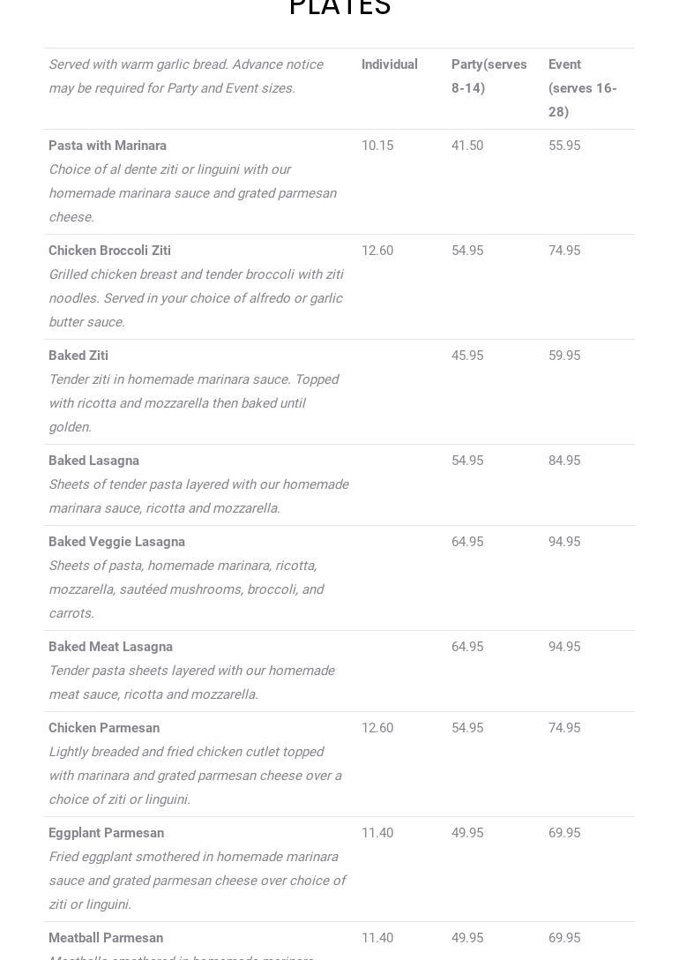Click the Baked Meat Lasagna item name
This screenshot has width=679, height=960.
click(110, 647)
